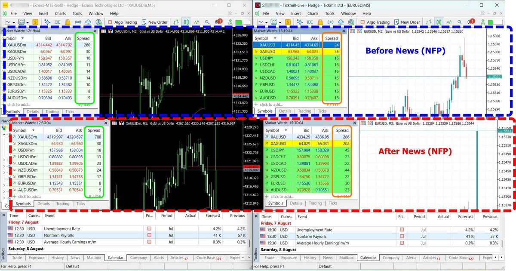Open the Market shopping bag icon in Exness toolbar

[x=68, y=22]
